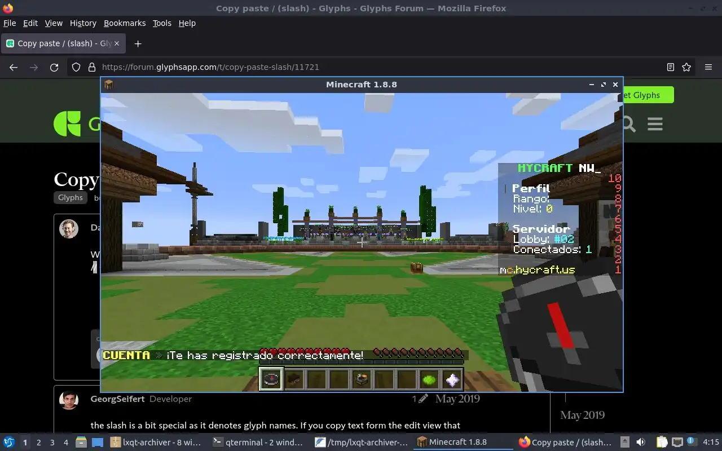Switch to virtual desktop 3

[x=52, y=443]
